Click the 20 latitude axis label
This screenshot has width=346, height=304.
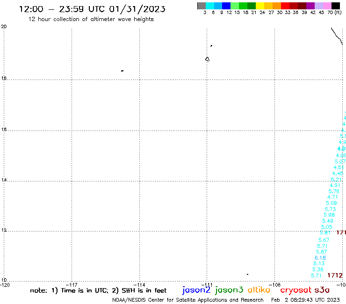click(4, 27)
